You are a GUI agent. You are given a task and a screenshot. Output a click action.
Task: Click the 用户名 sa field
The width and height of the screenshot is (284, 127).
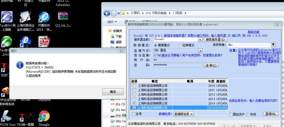178,60
